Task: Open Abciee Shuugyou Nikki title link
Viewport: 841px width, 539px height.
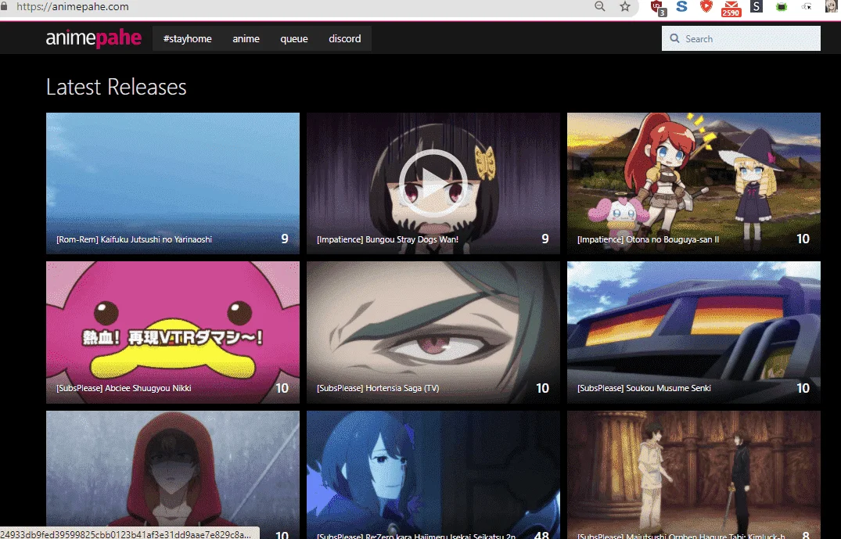Action: click(x=124, y=388)
